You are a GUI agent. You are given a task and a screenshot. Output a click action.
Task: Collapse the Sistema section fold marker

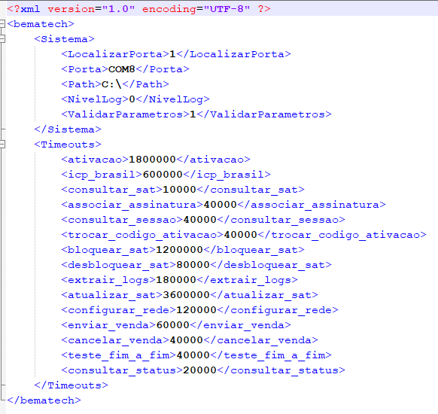pyautogui.click(x=2, y=38)
